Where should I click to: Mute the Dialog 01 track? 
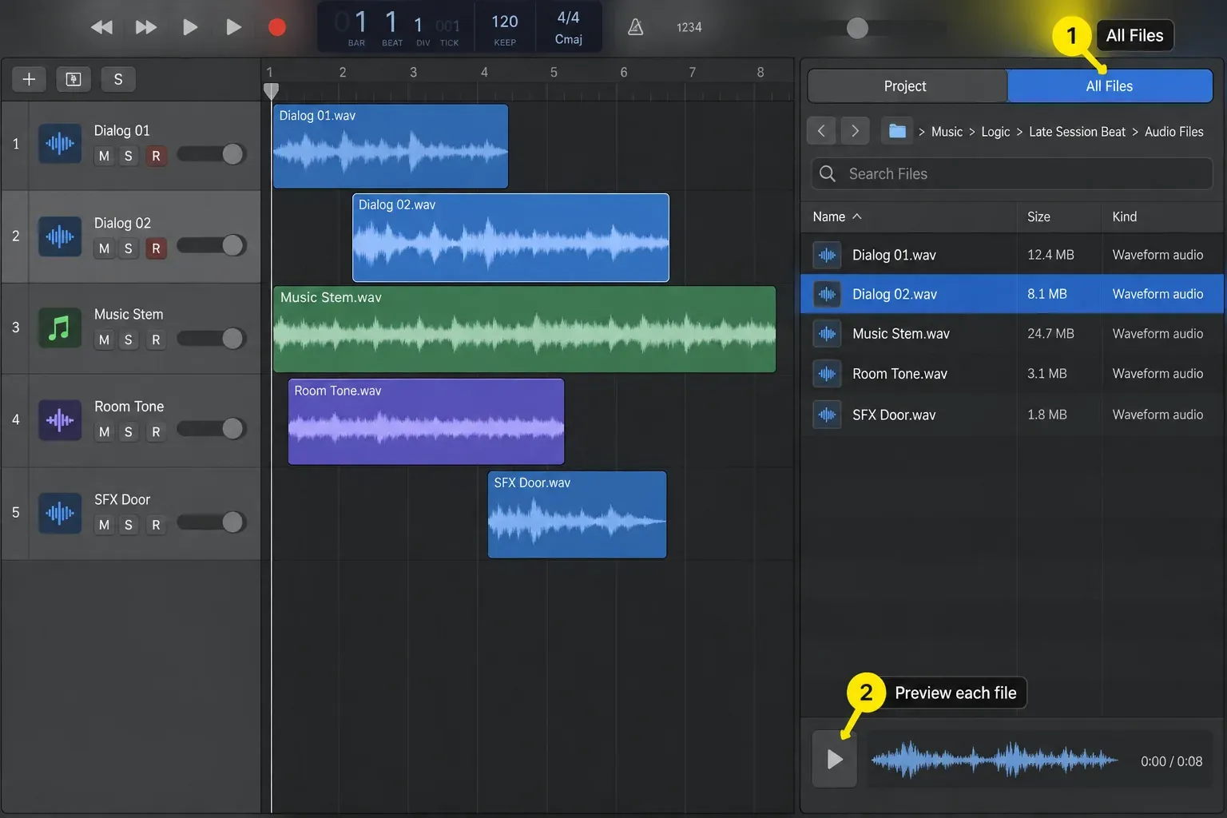[x=104, y=156]
